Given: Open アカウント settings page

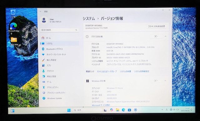Looking at the screenshot, I should coord(59,71).
